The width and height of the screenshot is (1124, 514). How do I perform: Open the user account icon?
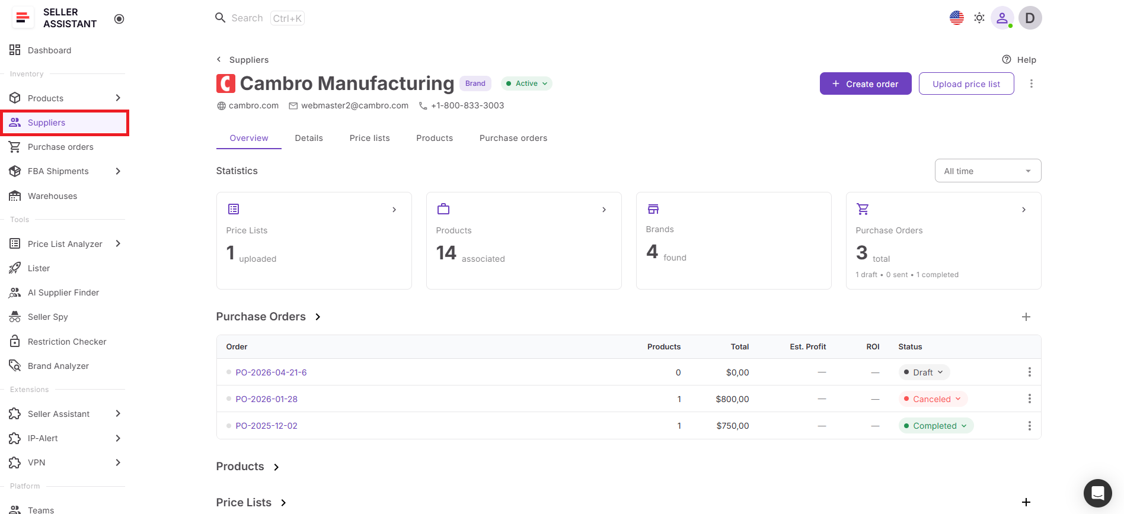[1002, 18]
